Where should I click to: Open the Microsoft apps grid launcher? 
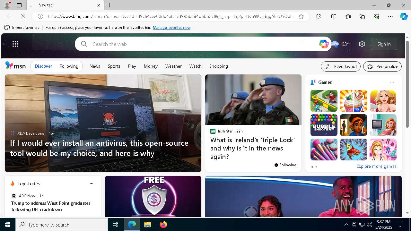(x=15, y=44)
